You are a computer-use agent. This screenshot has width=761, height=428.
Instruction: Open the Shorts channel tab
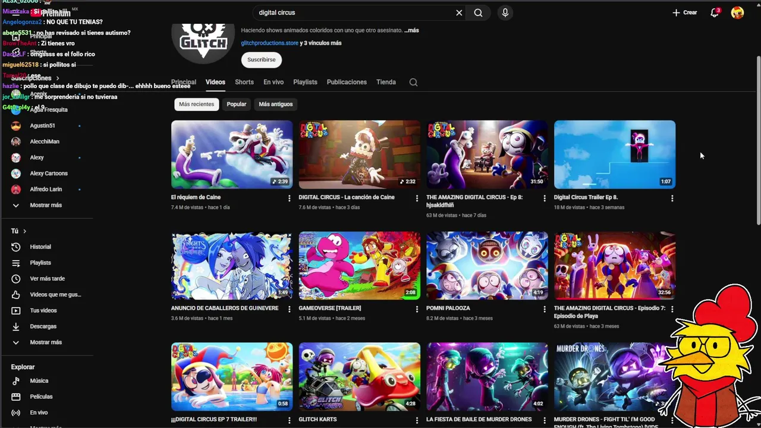(244, 82)
